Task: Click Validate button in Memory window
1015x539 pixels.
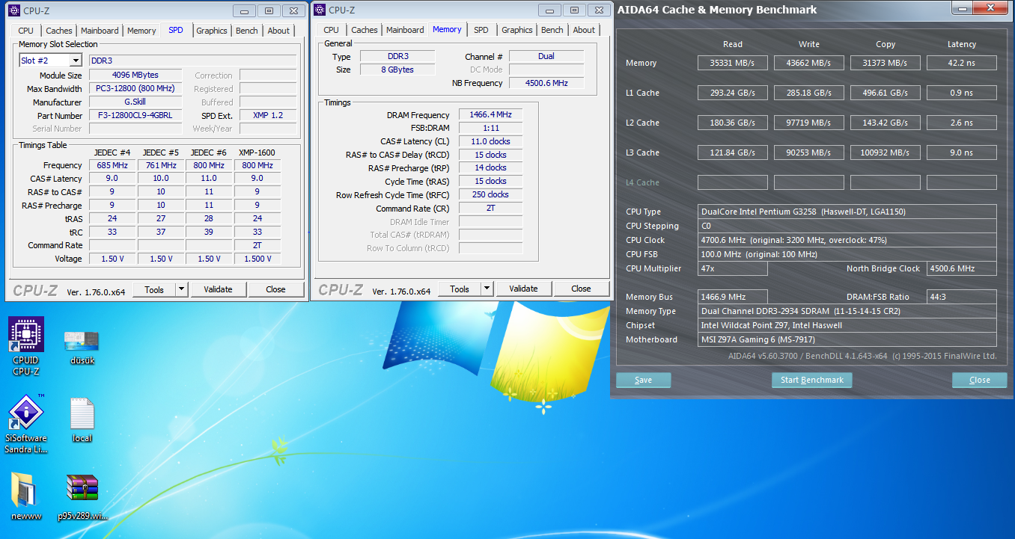Action: pyautogui.click(x=523, y=289)
